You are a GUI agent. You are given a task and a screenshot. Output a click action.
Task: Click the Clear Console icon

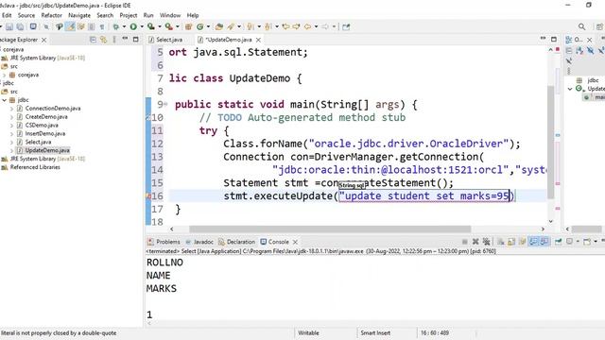(500, 242)
